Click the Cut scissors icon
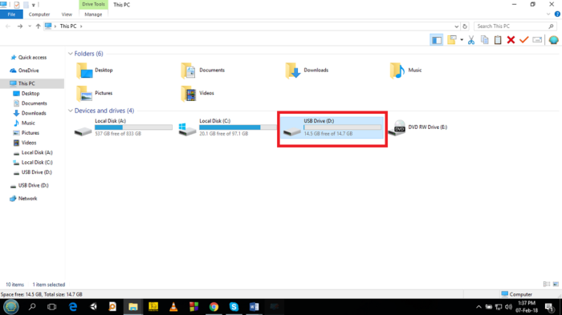Screen dimensions: 562x315 pyautogui.click(x=471, y=40)
